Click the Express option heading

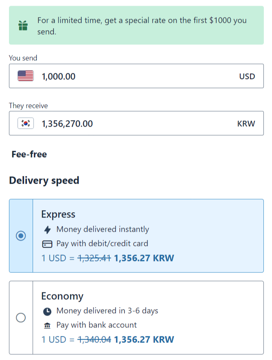[x=58, y=215]
